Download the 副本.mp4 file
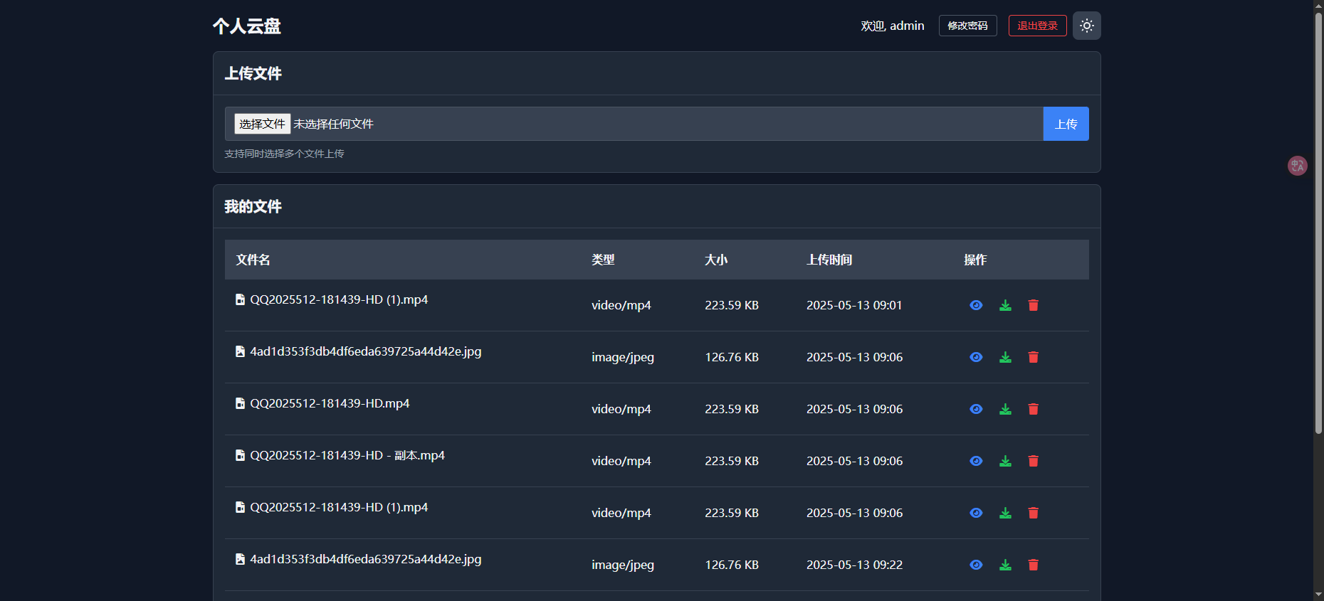 (1005, 461)
